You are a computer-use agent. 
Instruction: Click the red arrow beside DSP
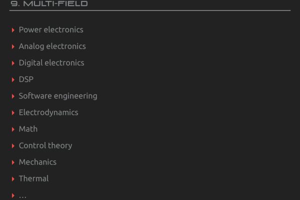click(x=13, y=79)
